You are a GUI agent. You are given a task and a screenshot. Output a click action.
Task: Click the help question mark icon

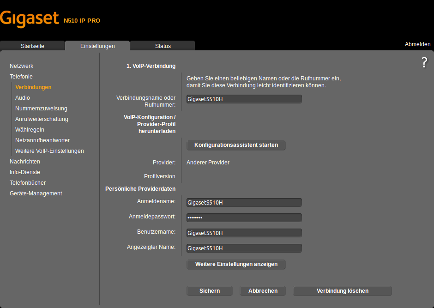pyautogui.click(x=424, y=63)
